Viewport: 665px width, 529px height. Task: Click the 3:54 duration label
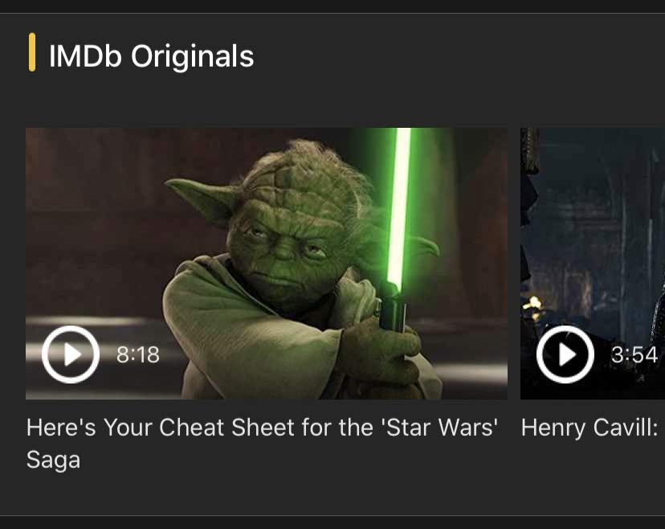click(634, 355)
